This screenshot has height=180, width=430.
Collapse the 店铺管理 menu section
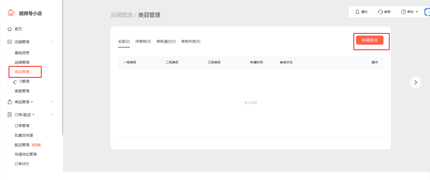click(52, 42)
